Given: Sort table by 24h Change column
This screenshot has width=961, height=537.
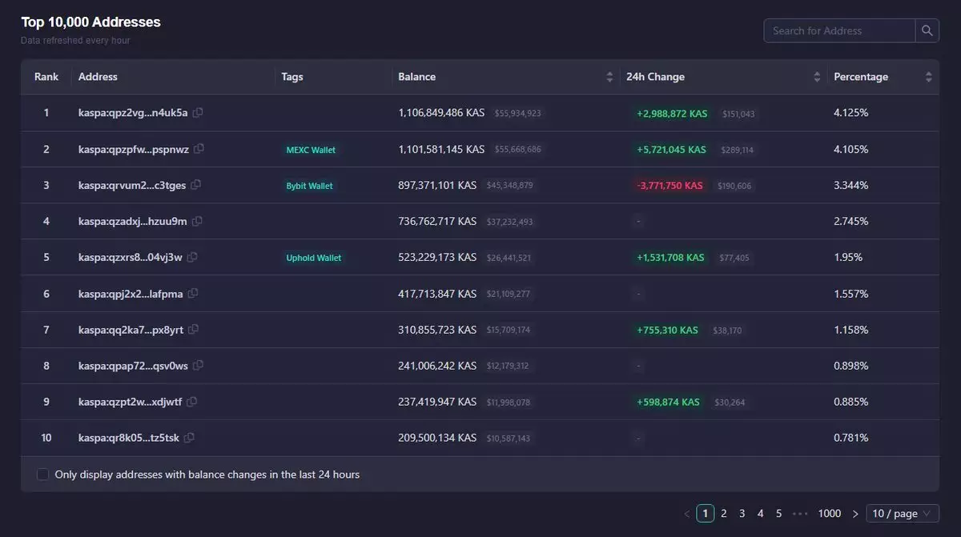Looking at the screenshot, I should 817,77.
